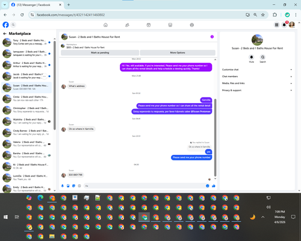Open the Windows notification center icon
301x241 pixels.
click(x=293, y=217)
